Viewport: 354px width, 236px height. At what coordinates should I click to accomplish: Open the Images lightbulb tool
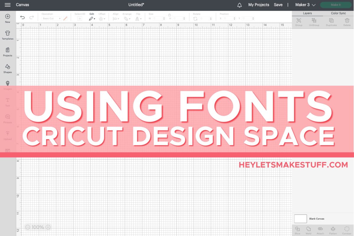(8, 85)
